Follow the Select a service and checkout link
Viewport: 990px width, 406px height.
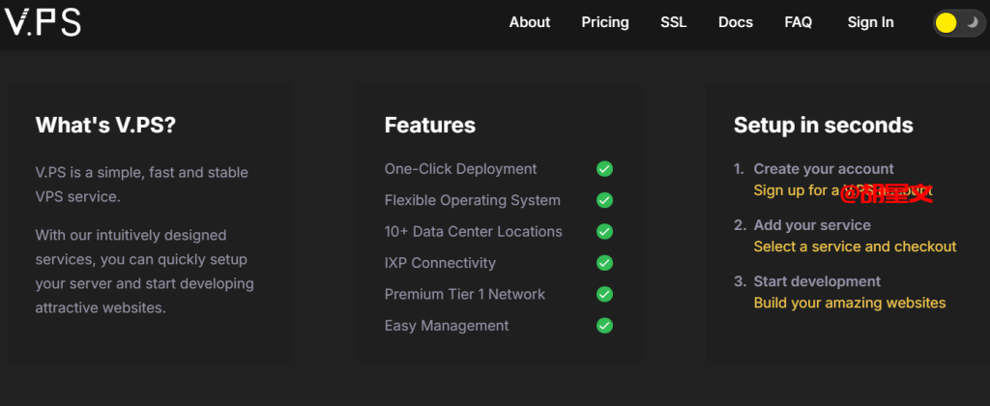tap(855, 246)
